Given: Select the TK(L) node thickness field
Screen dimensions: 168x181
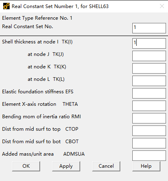Looking at the screenshot, I should [149, 81].
